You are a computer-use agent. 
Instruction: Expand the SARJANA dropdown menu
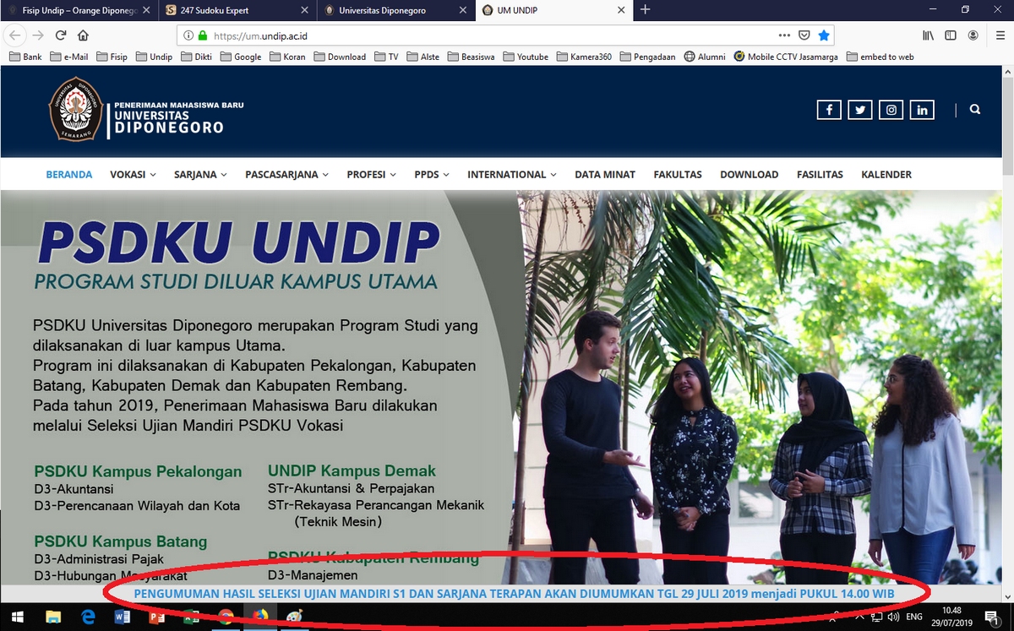click(x=200, y=175)
